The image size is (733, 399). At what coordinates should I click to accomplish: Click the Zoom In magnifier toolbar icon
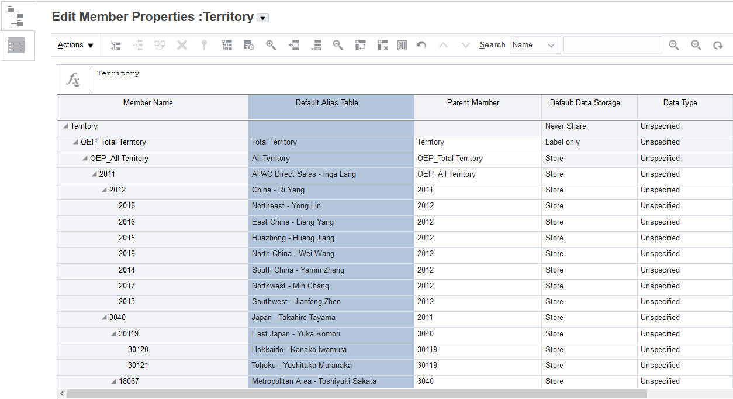271,45
